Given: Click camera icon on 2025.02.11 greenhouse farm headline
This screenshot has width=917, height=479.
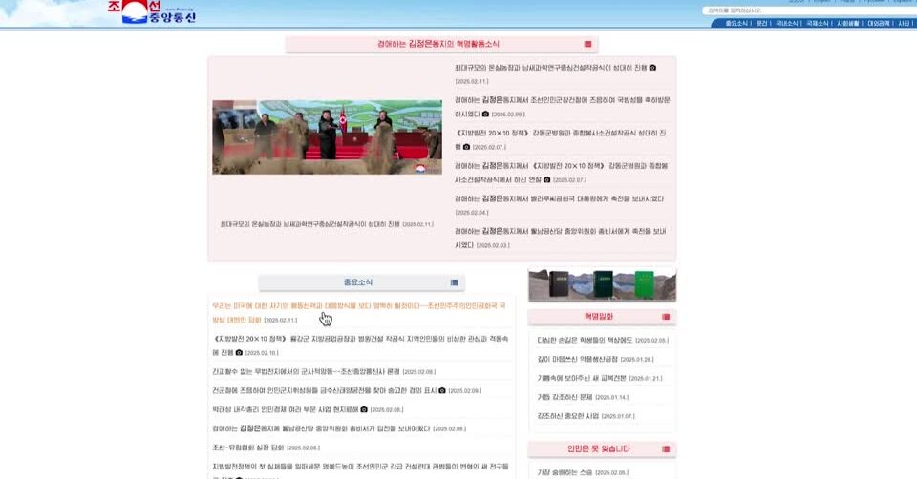Looking at the screenshot, I should pyautogui.click(x=652, y=68).
